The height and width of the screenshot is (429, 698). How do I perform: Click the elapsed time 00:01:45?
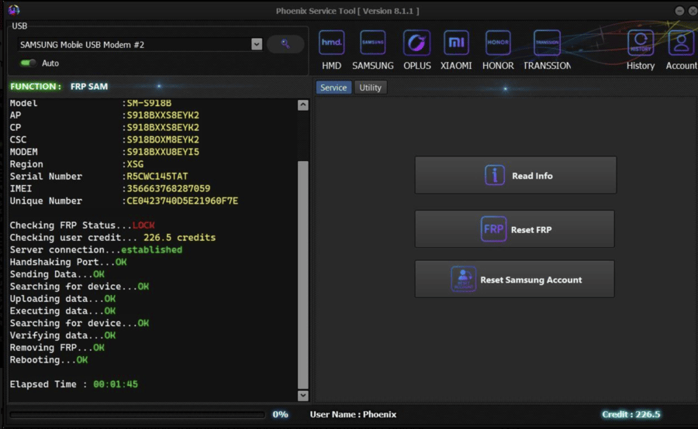(116, 384)
